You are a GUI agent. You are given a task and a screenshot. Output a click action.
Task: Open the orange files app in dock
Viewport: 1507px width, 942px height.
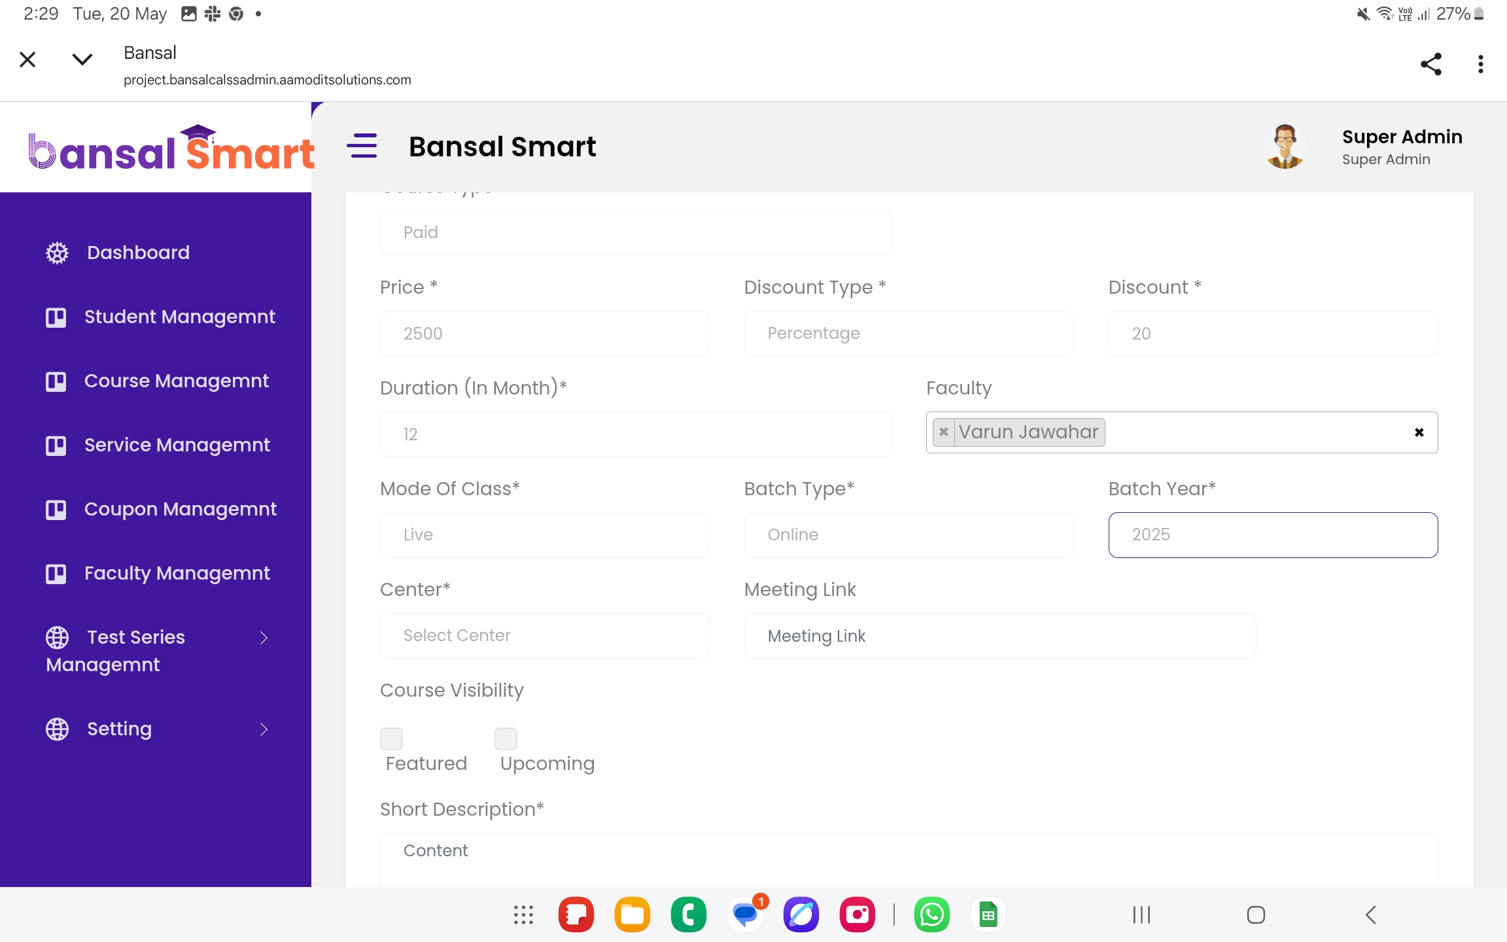click(x=632, y=915)
